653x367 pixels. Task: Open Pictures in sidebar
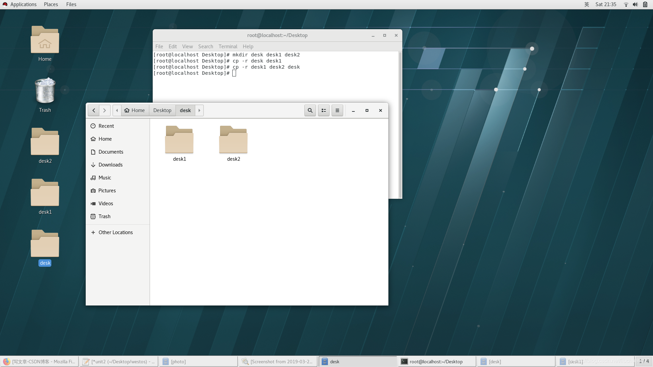coord(118,191)
